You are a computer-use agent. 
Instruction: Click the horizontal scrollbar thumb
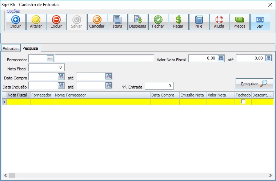(x=12, y=175)
